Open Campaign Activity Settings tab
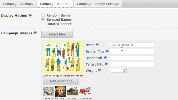Image resolution: width=178 pixels, height=100 pixels. 98,4
